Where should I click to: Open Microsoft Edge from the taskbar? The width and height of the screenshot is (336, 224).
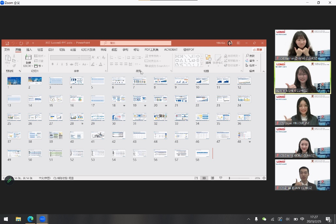click(30, 219)
